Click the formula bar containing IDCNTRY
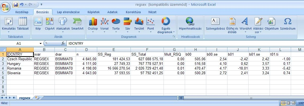The width and height of the screenshot is (304, 106). click(x=185, y=44)
